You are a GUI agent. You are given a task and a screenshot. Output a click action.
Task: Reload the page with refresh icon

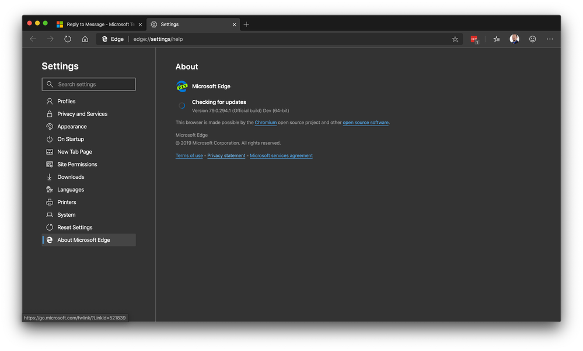click(68, 39)
